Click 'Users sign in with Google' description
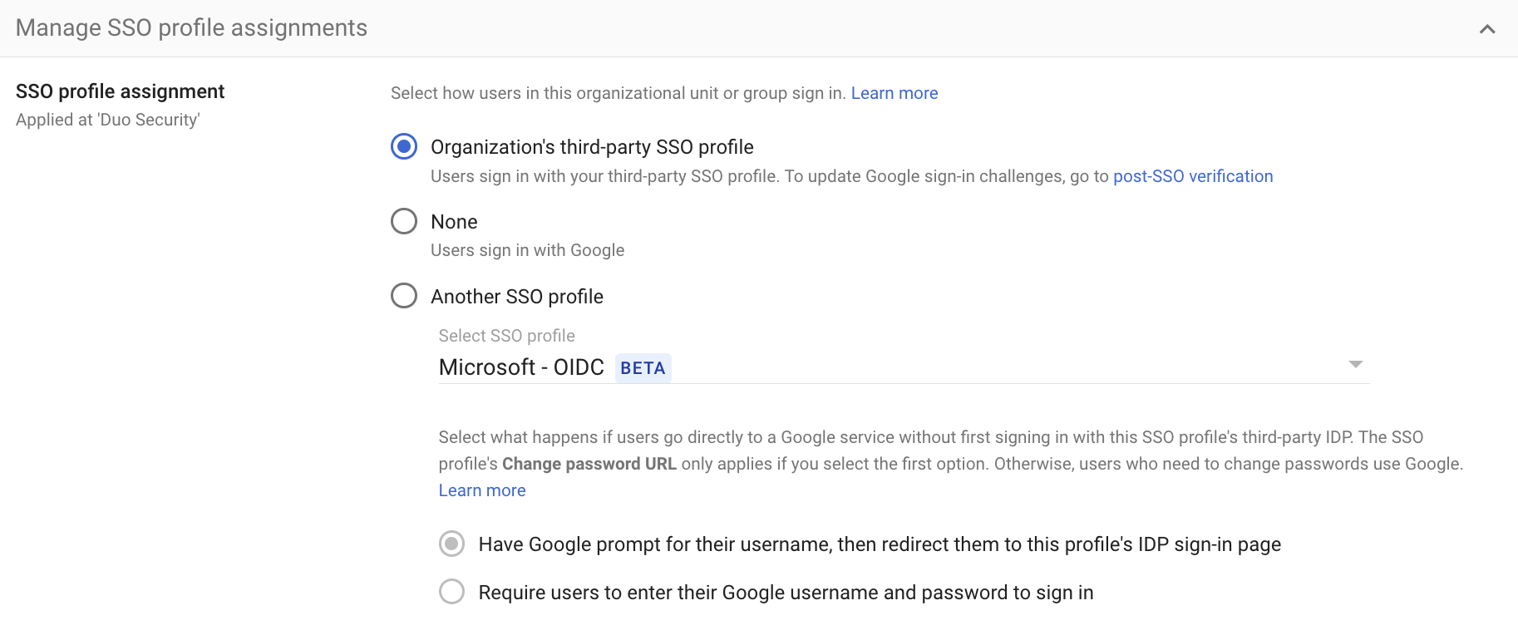The image size is (1518, 630). [527, 250]
